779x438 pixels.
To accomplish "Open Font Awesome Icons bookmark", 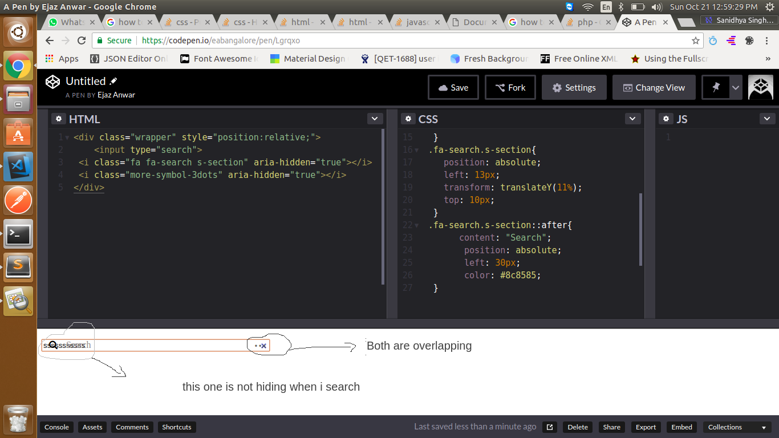I will pos(220,59).
